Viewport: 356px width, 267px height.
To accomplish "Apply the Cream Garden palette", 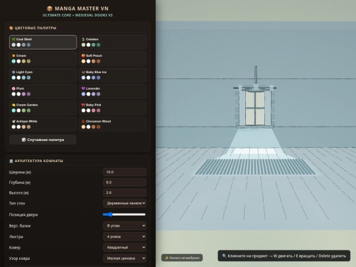I will coord(43,108).
